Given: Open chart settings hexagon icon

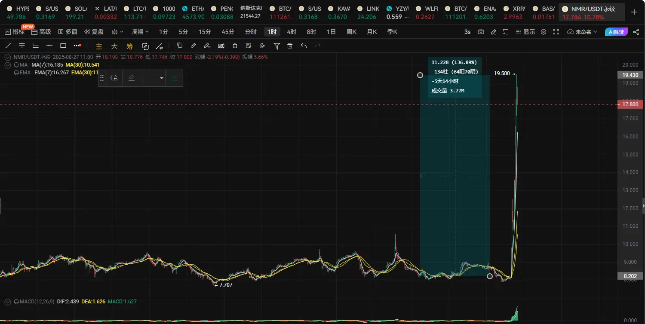Looking at the screenshot, I should [544, 32].
